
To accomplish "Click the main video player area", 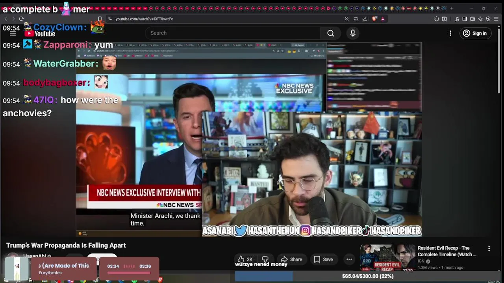I will pyautogui.click(x=249, y=140).
